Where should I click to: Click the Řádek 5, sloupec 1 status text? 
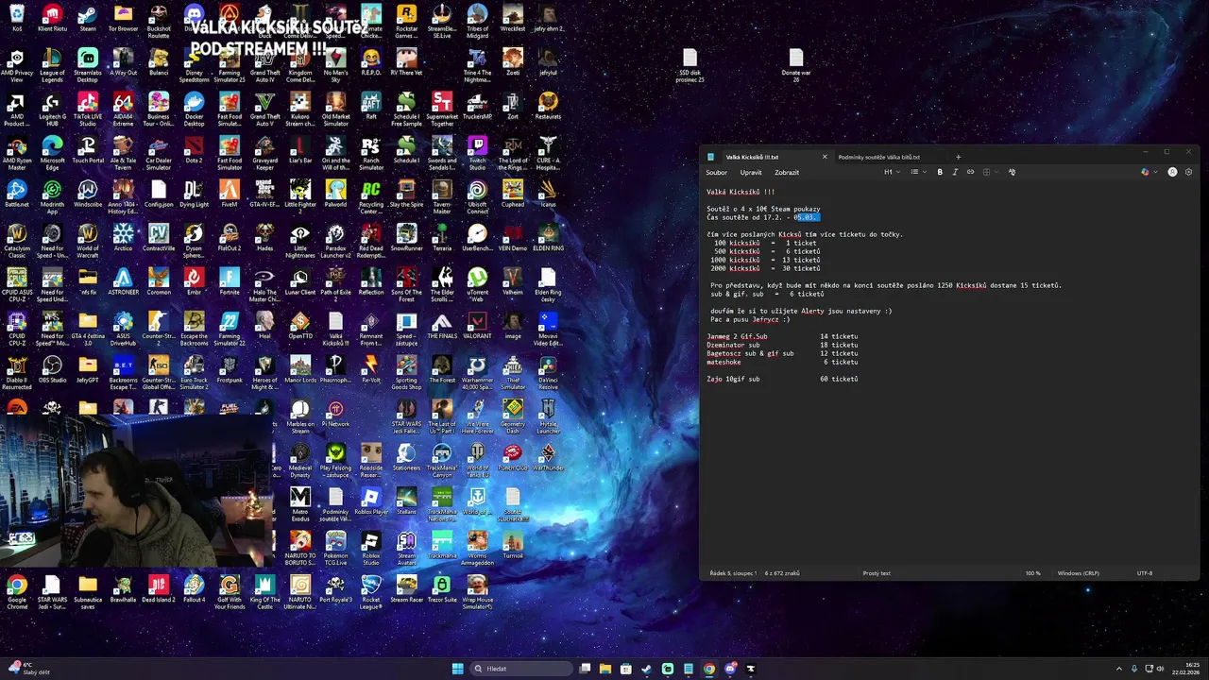733,573
